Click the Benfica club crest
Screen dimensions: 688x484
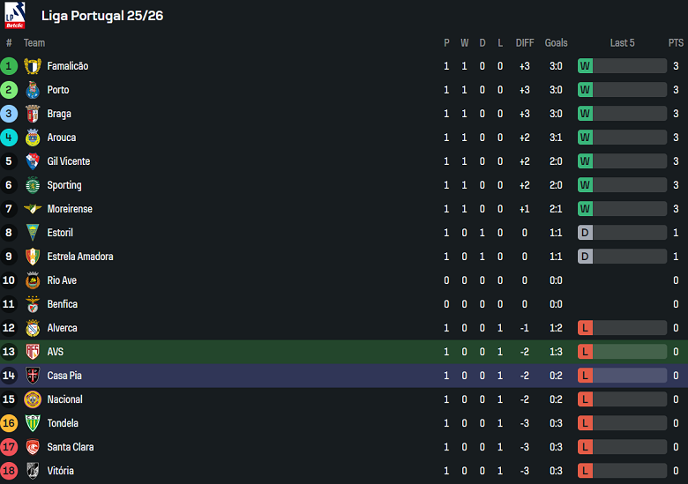[x=33, y=304]
